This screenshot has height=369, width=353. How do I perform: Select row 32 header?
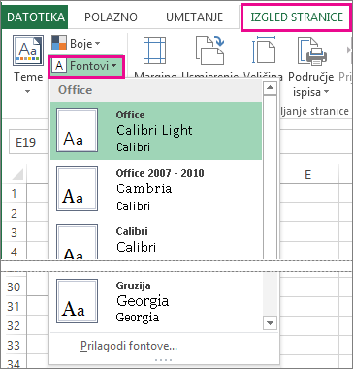(15, 325)
